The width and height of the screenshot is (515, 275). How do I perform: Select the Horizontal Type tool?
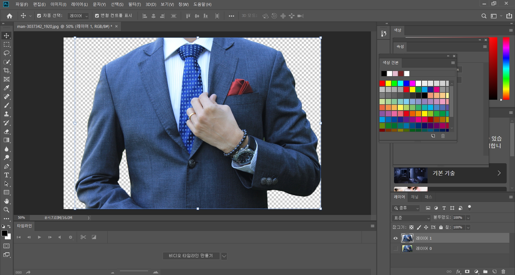[6, 175]
